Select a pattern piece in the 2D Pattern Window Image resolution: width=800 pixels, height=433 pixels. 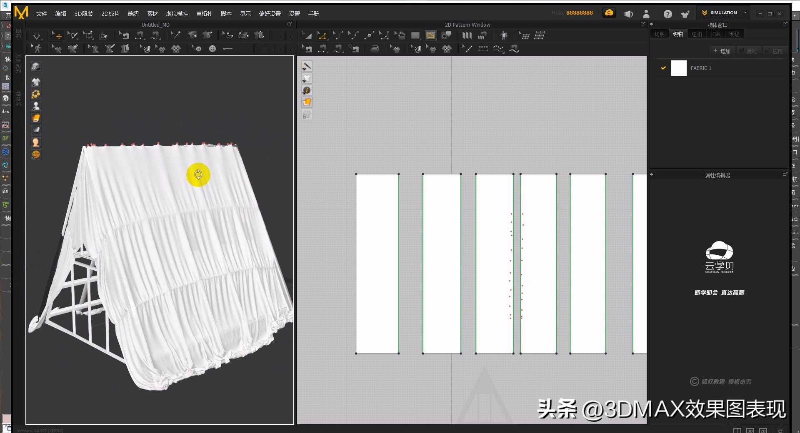(377, 262)
